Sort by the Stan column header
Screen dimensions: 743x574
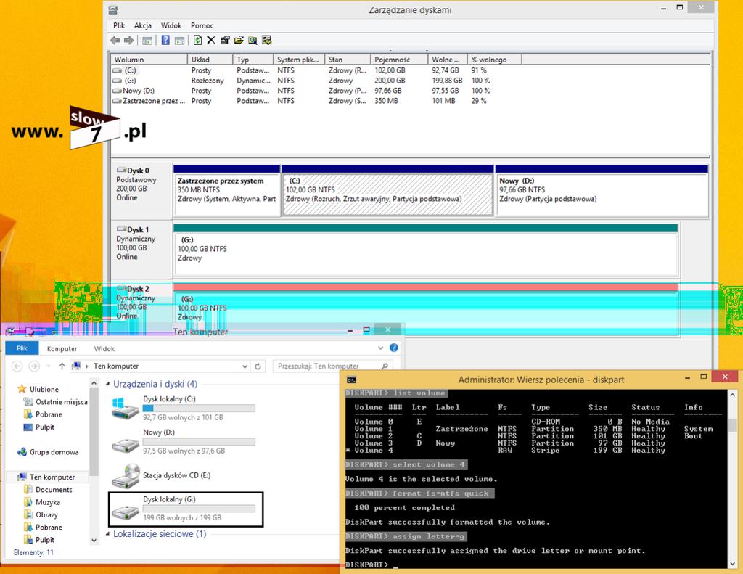[348, 60]
